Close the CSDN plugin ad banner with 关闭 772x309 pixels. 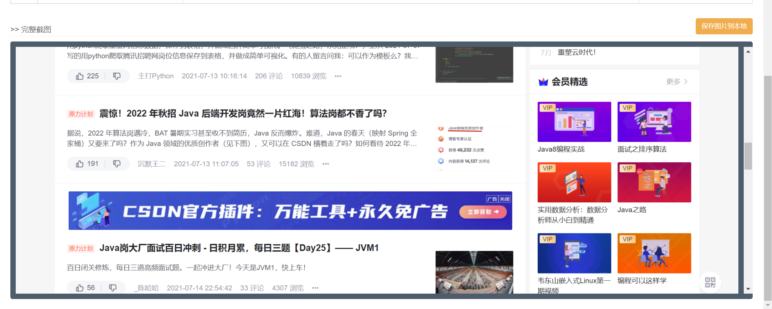pos(504,199)
